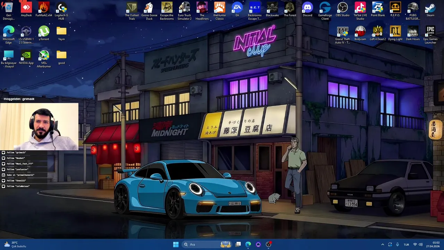The image size is (444, 250).
Task: Select Microsoft Edge desktop shortcut
Action: pyautogui.click(x=9, y=35)
